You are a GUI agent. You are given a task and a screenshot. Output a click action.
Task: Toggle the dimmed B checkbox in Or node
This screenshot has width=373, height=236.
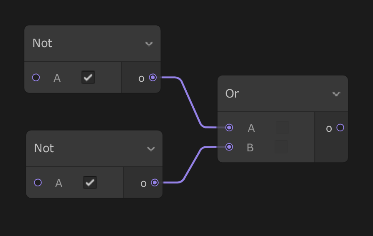point(282,147)
